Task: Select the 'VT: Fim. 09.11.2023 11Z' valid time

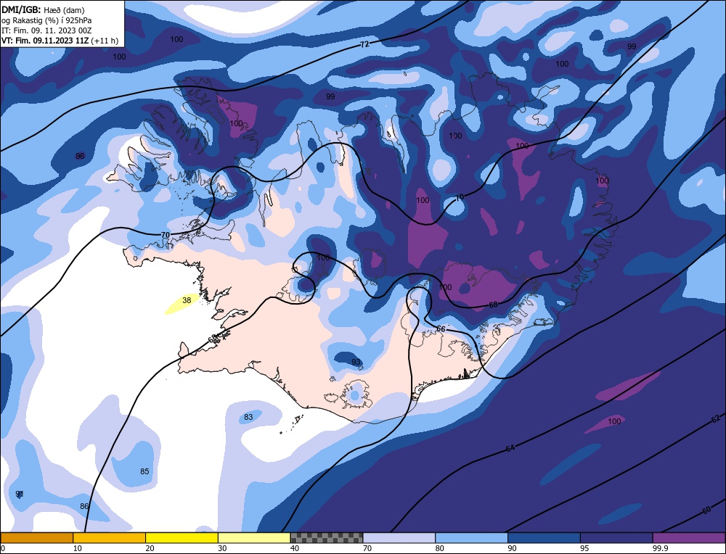Action: click(45, 41)
